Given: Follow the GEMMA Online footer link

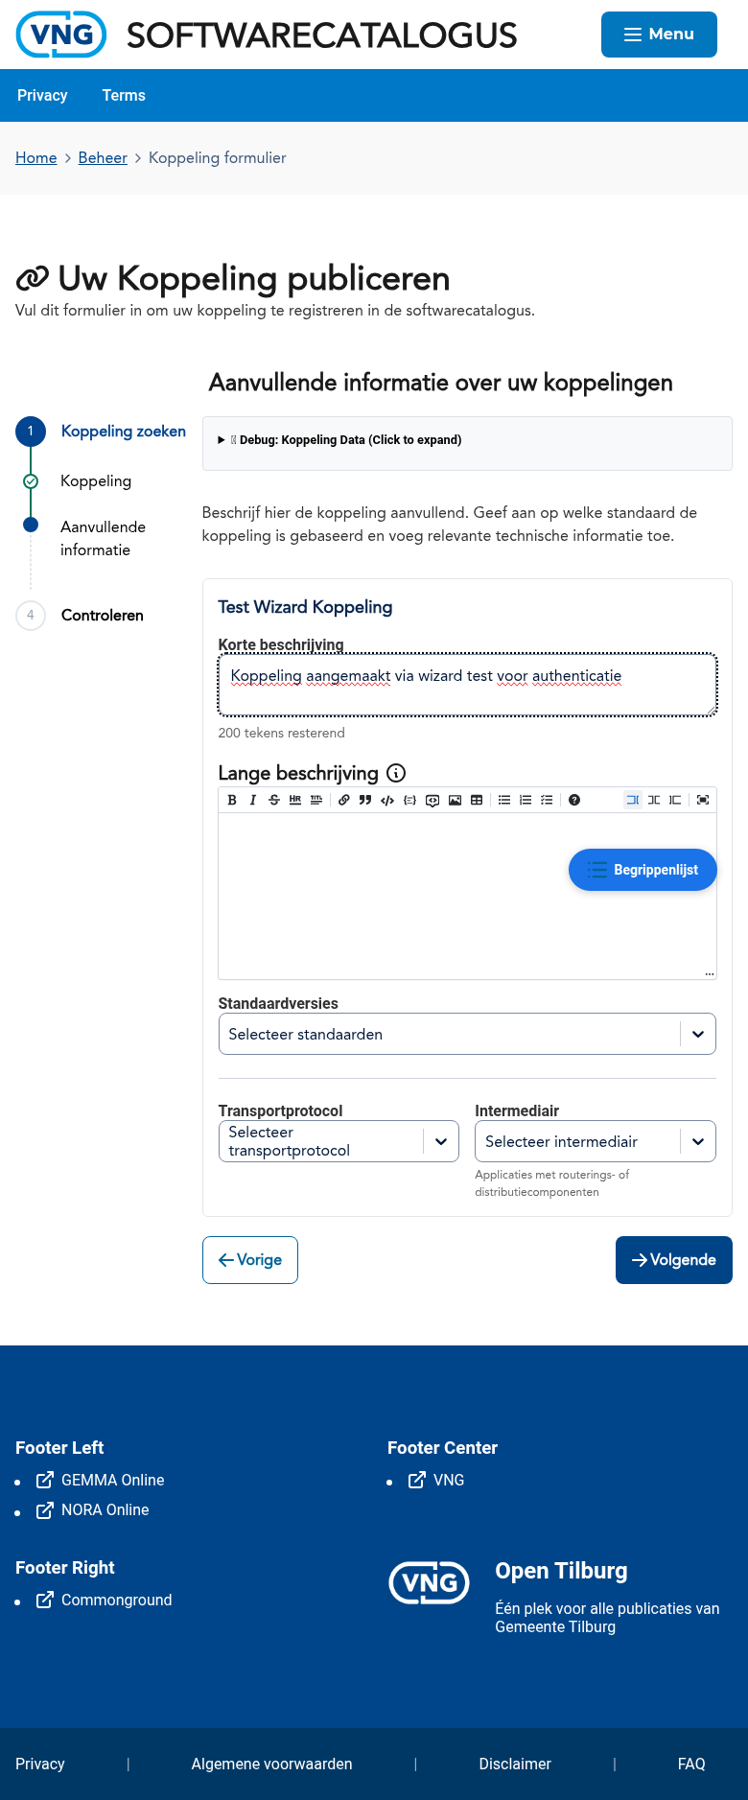Looking at the screenshot, I should (x=113, y=1480).
